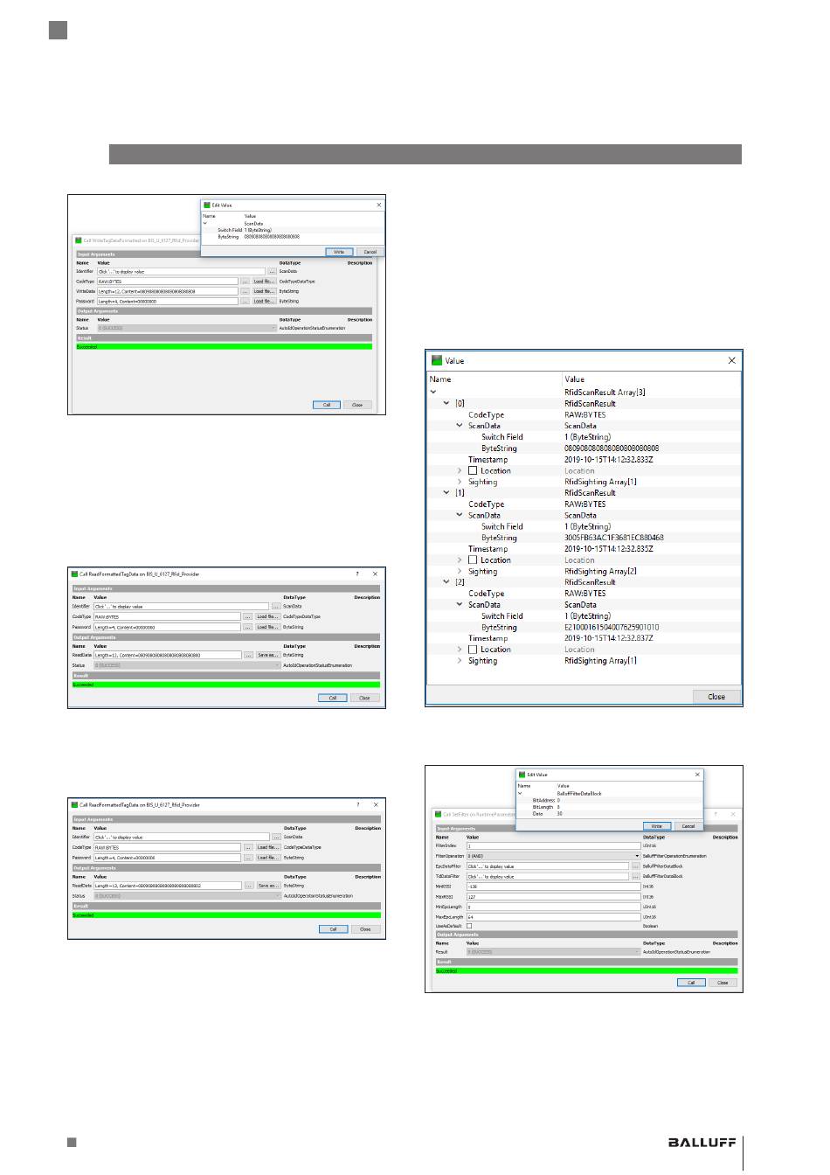
Task: Click '...' beside Identifier in WriteTagDataFormatted dialog
Action: [x=272, y=272]
